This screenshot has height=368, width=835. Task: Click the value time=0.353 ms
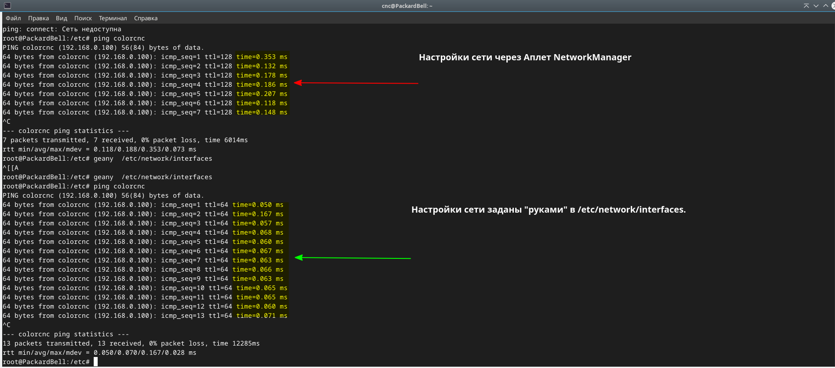(262, 57)
